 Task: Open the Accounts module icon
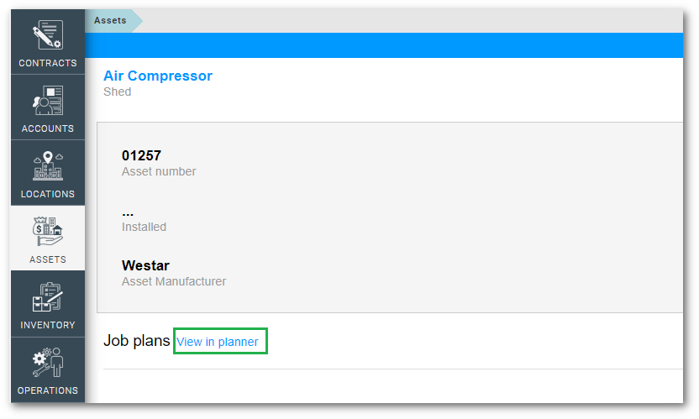47,102
